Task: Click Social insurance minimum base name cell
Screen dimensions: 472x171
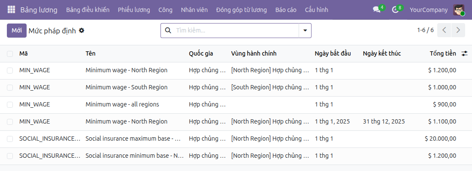Action: tap(135, 156)
